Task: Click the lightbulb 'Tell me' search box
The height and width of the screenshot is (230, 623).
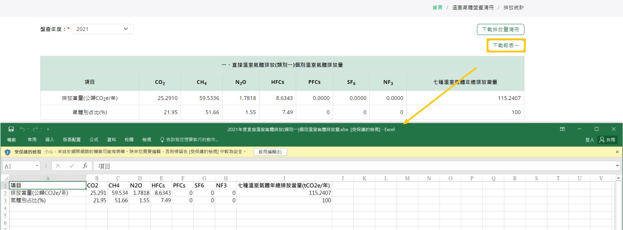Action: point(189,140)
